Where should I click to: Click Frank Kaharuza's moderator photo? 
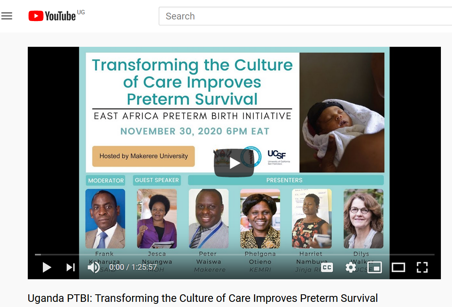pyautogui.click(x=105, y=219)
